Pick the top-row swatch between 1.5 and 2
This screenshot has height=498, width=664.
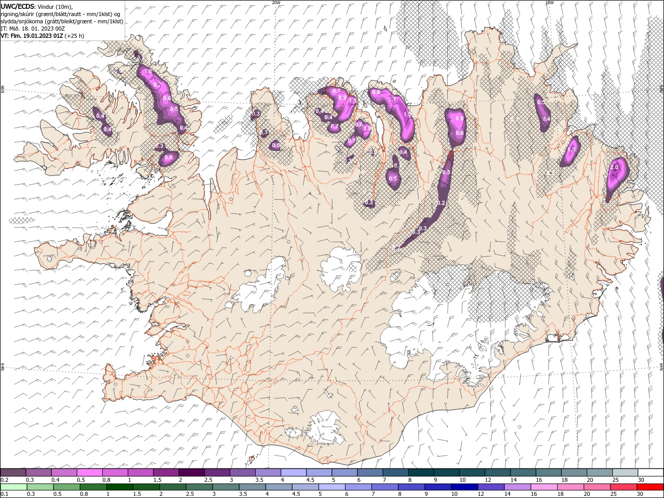coord(165,473)
